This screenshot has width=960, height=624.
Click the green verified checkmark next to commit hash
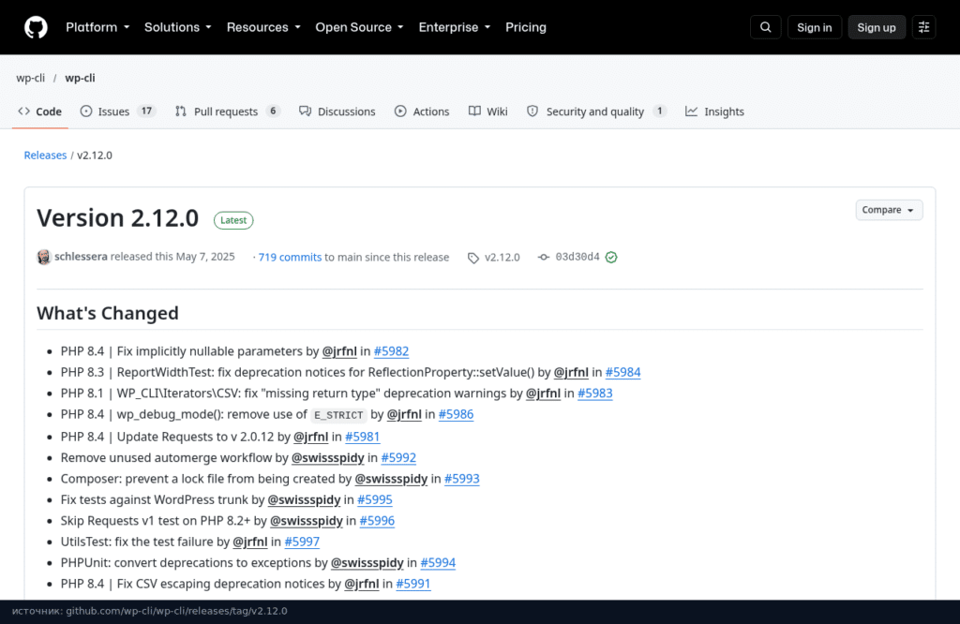[611, 258]
